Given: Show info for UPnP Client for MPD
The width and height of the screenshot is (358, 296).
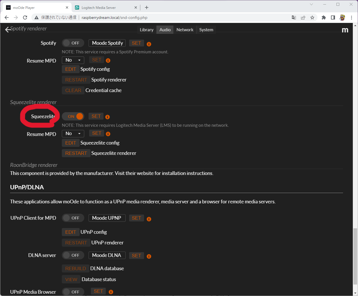Looking at the screenshot, I should (149, 219).
